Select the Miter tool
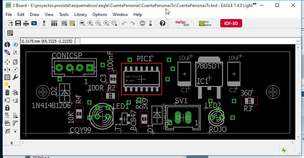This screenshot has width=304, height=158. tap(15, 123)
